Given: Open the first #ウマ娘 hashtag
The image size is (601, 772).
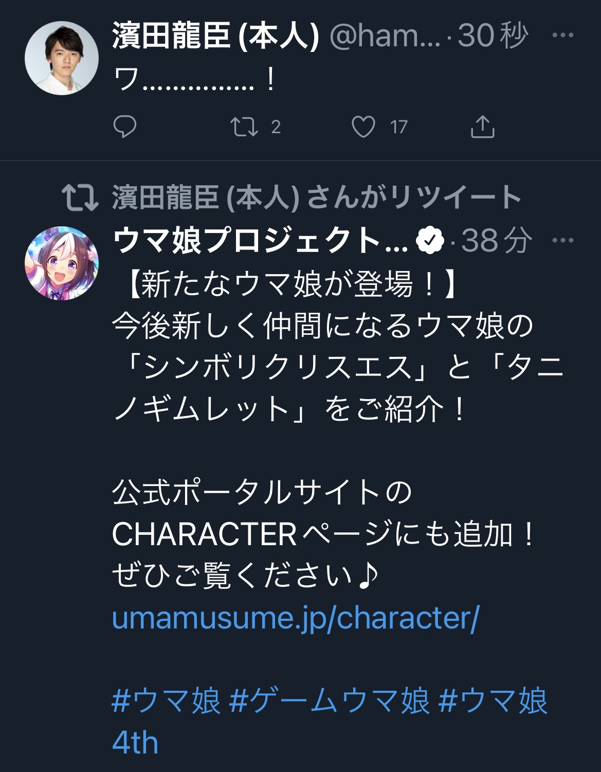Looking at the screenshot, I should click(x=166, y=701).
